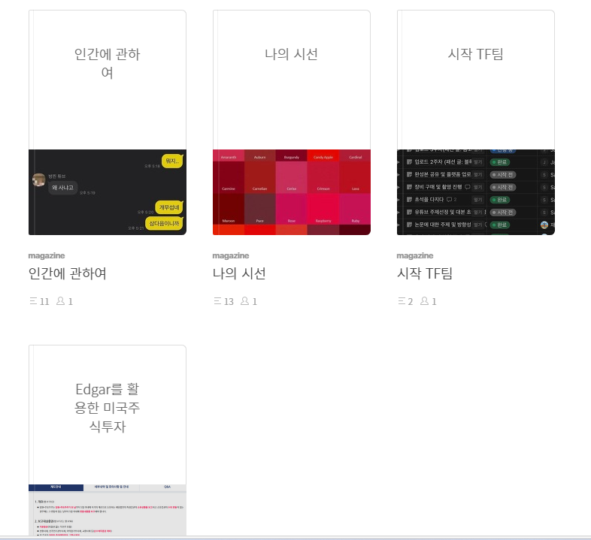Click the chat screenshot image on 인간에 관하여 cover
Viewport: 591px width, 540px height.
108,192
